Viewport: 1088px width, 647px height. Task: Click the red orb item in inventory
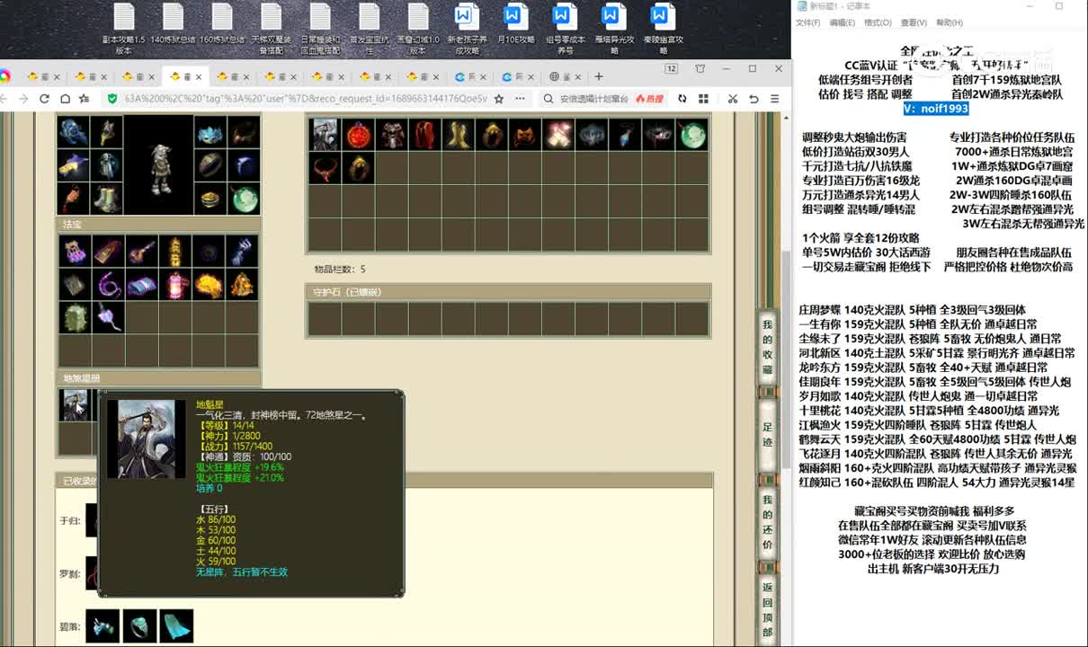click(358, 135)
